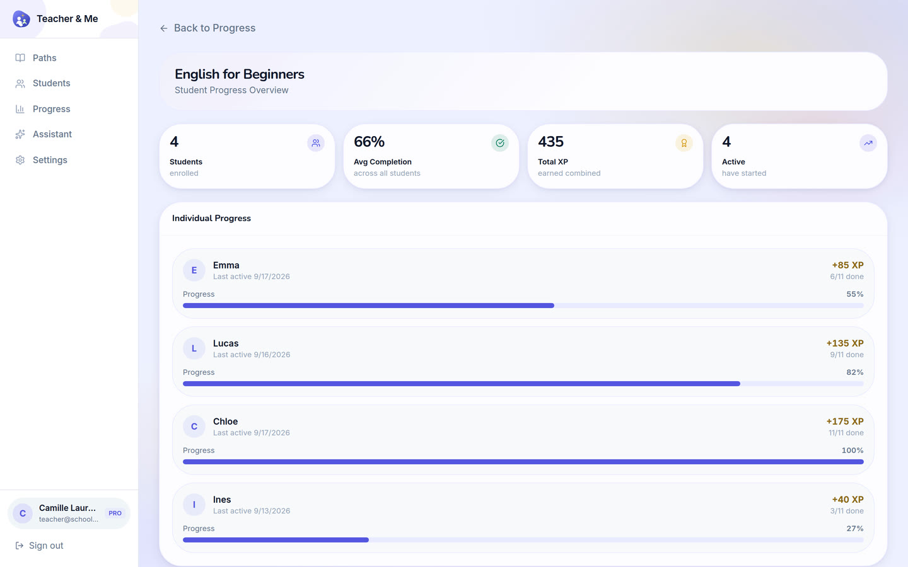Click Lucas's +135 XP value

845,343
